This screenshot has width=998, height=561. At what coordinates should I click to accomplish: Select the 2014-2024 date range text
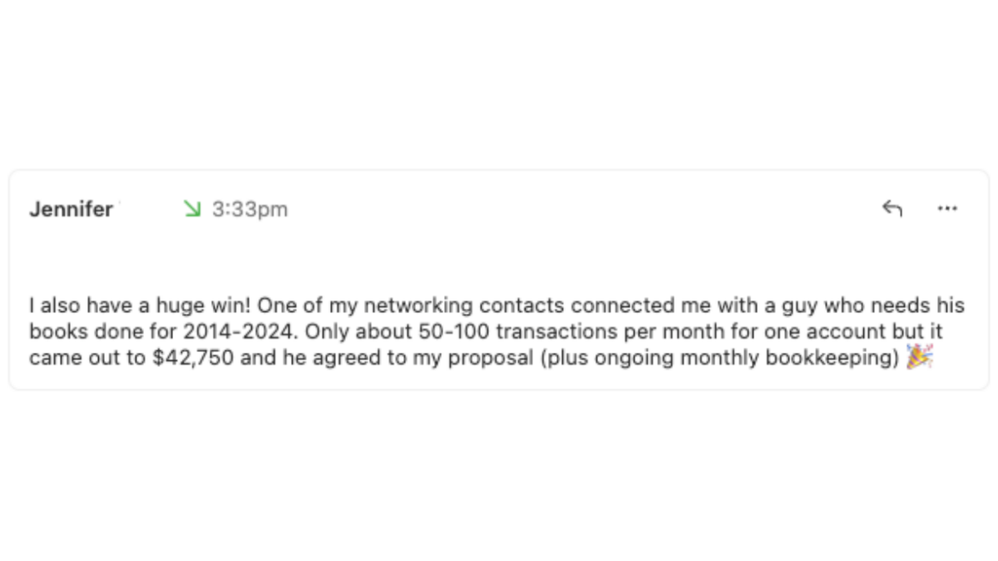[x=241, y=331]
